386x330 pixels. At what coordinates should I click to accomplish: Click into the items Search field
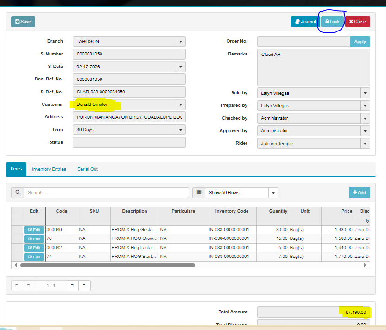pyautogui.click(x=106, y=193)
